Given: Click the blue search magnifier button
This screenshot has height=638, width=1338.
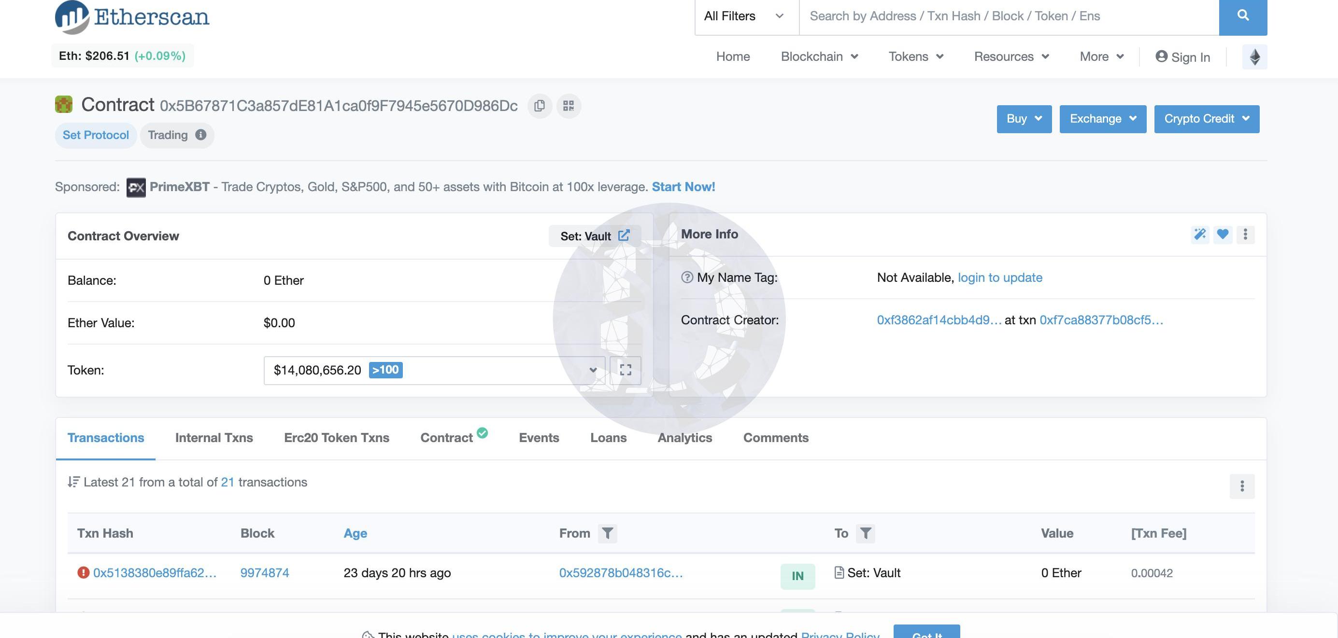Looking at the screenshot, I should [1242, 16].
